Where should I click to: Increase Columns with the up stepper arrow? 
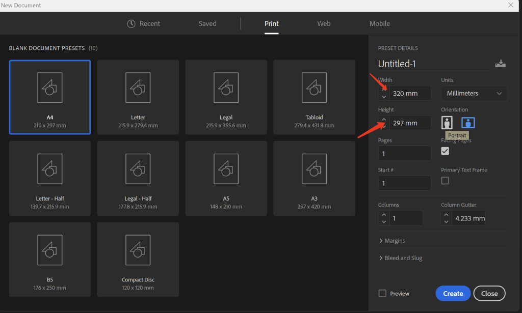[x=384, y=215]
